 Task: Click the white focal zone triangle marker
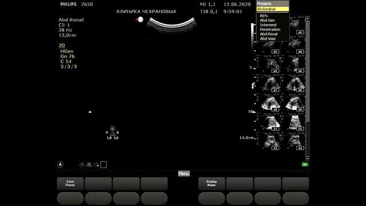coord(90,112)
